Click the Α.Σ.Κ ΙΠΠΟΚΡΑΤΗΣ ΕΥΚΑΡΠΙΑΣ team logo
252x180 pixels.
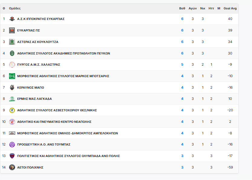[12, 19]
